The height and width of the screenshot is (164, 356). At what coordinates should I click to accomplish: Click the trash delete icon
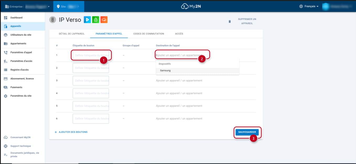pos(230,21)
